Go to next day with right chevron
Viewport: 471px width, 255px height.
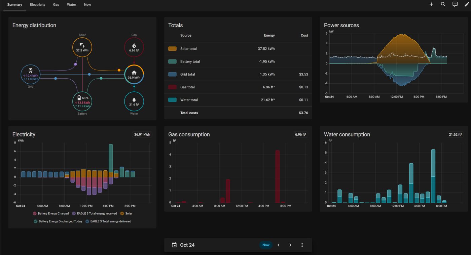(290, 245)
